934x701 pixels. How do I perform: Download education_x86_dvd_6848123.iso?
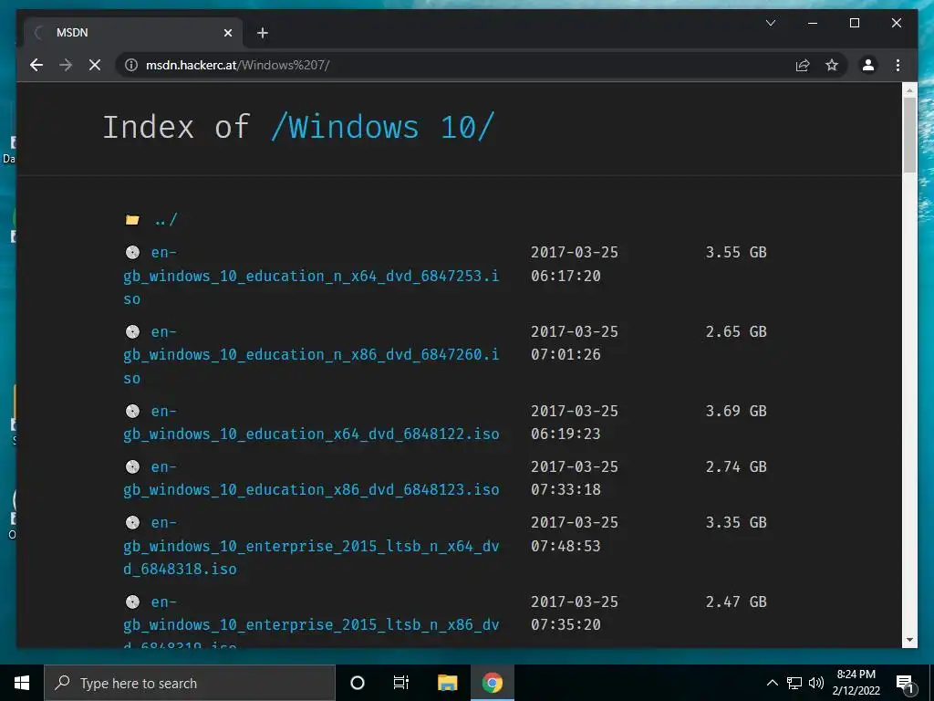click(311, 478)
